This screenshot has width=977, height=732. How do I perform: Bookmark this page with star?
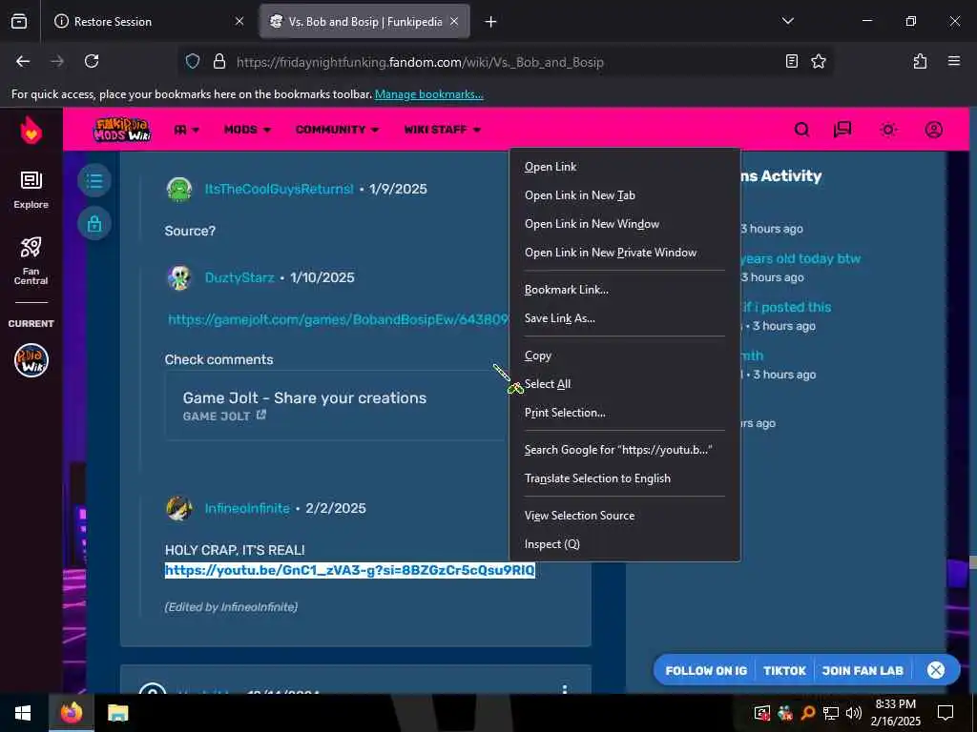(818, 62)
